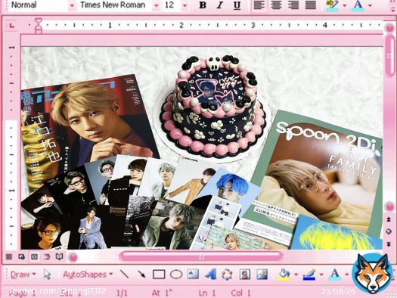The width and height of the screenshot is (397, 298).
Task: Click the "1/1" page count in status bar
Action: coord(122,293)
